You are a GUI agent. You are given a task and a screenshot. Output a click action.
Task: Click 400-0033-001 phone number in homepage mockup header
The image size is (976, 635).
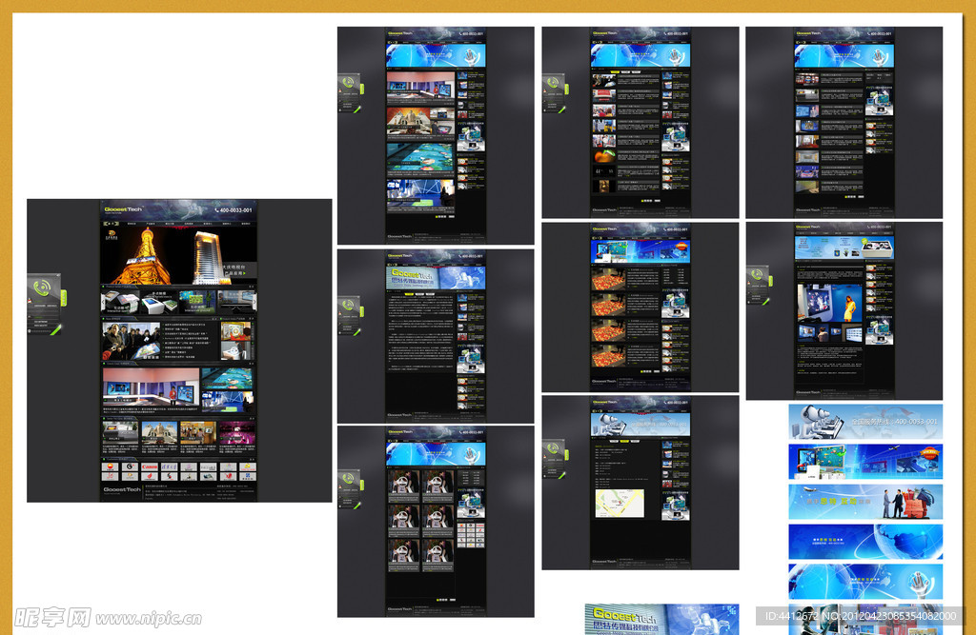point(233,210)
